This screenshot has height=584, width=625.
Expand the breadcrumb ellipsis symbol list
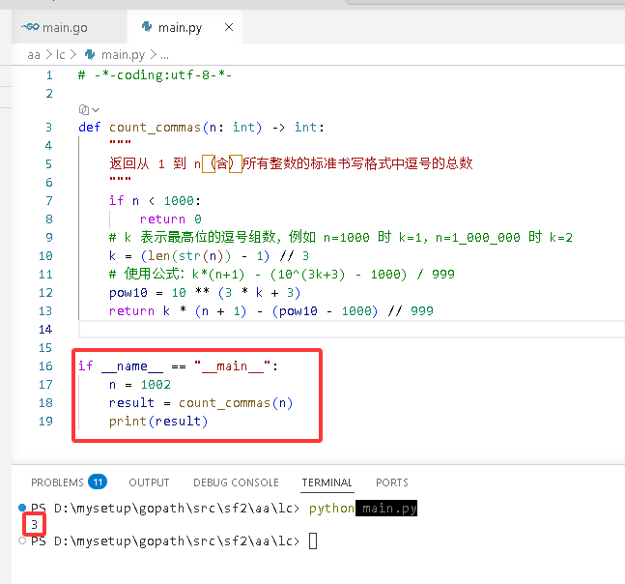(x=164, y=55)
